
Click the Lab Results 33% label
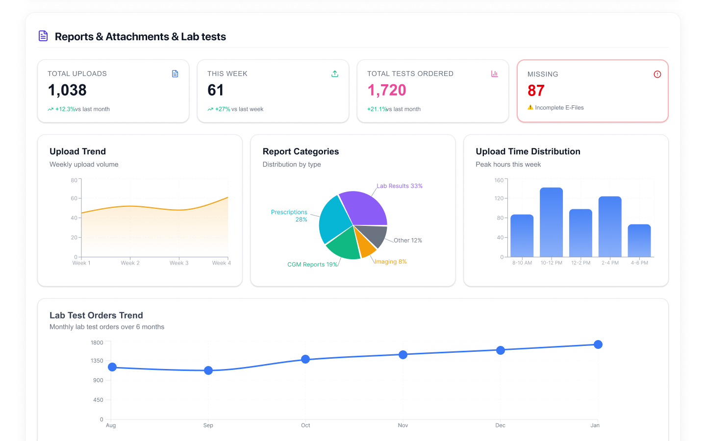[x=400, y=186]
